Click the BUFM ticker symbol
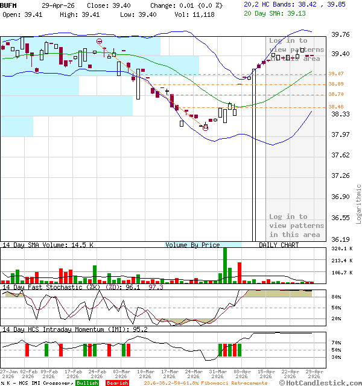 pos(10,5)
